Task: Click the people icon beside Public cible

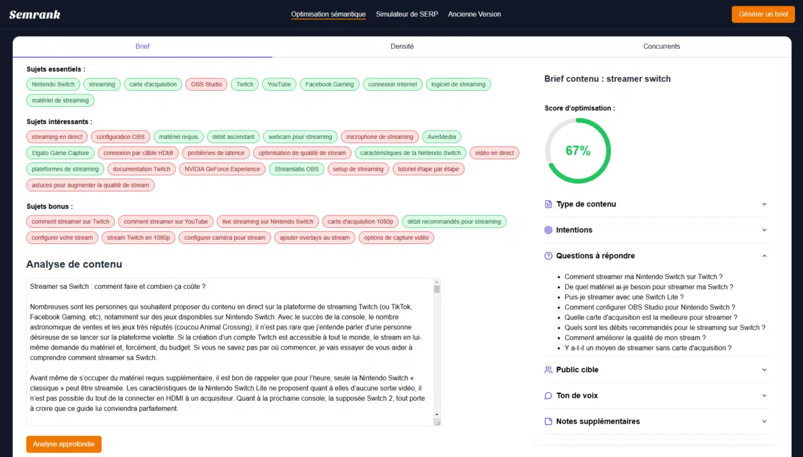Action: click(548, 369)
